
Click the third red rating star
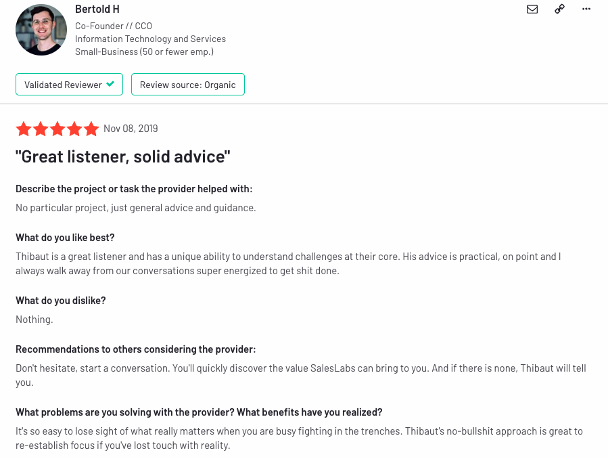[x=57, y=129]
